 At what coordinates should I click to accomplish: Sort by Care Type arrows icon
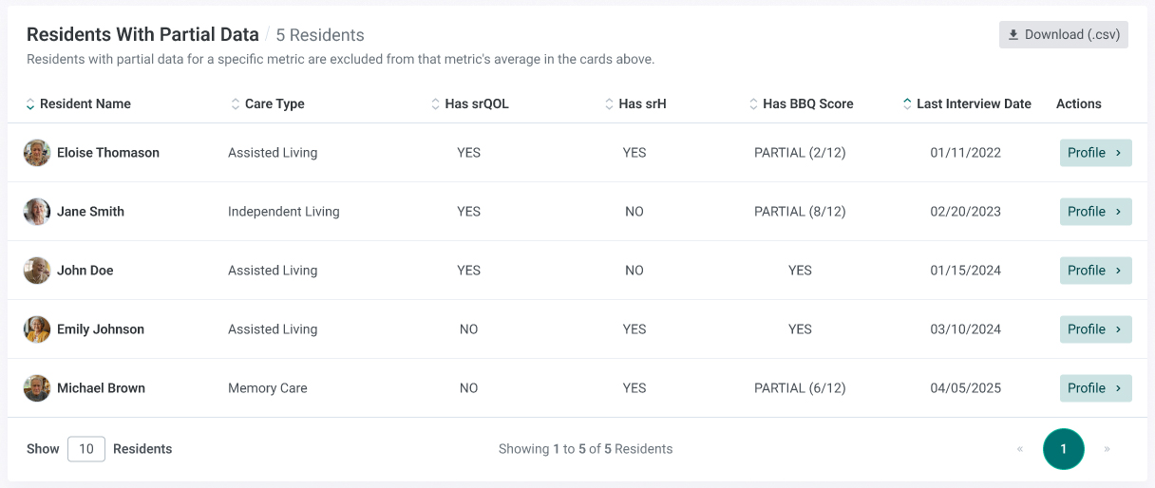click(x=236, y=104)
